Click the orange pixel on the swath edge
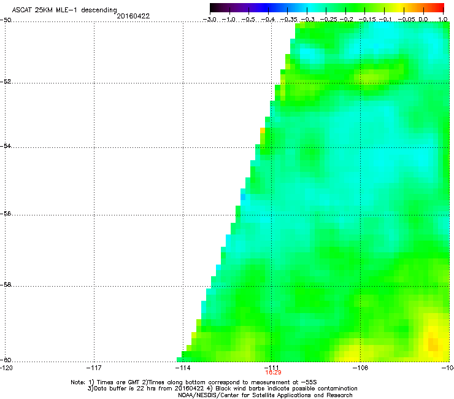 pos(263,130)
